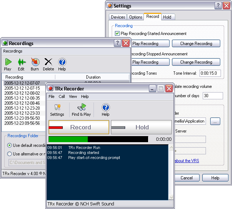
Task: Click the log scrollbar down arrow
Action: pos(171,197)
